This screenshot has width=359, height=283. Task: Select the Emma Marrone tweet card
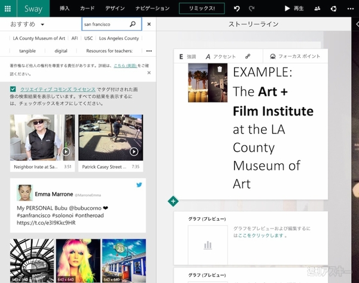78,205
